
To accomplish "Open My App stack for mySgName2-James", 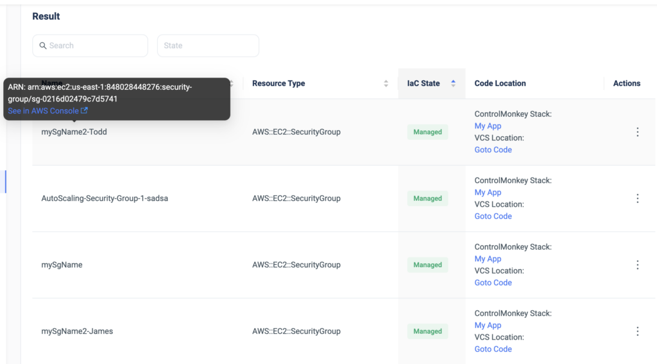I will (x=488, y=325).
